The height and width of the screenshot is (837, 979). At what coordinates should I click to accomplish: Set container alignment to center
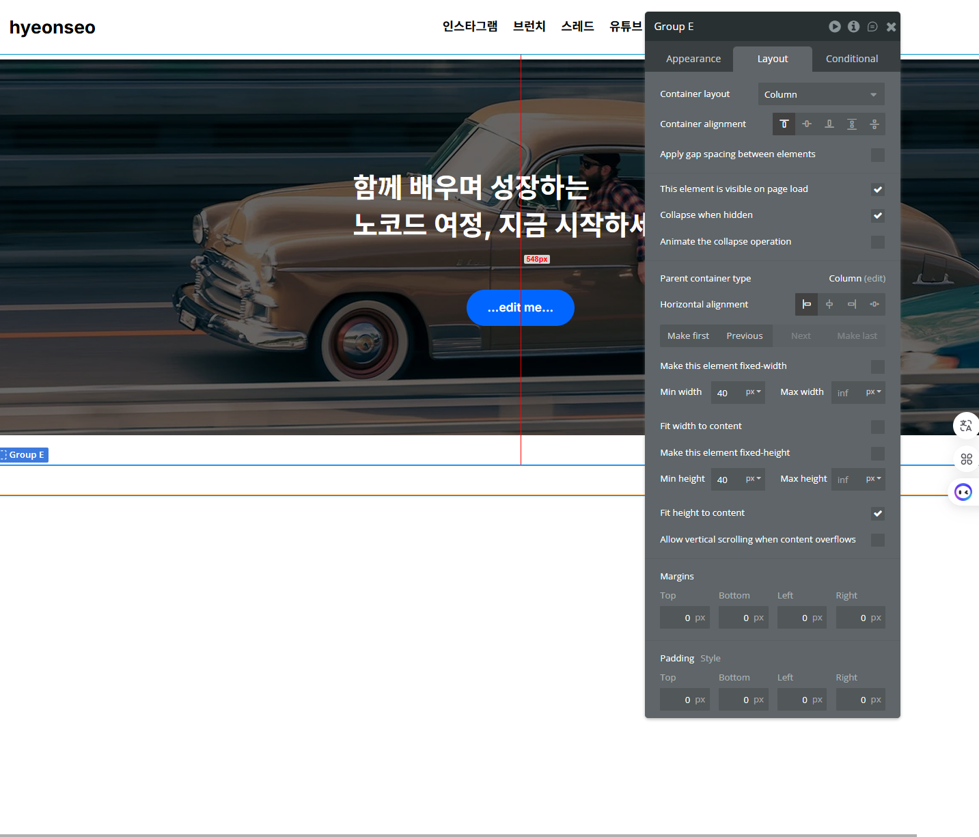[x=807, y=124]
